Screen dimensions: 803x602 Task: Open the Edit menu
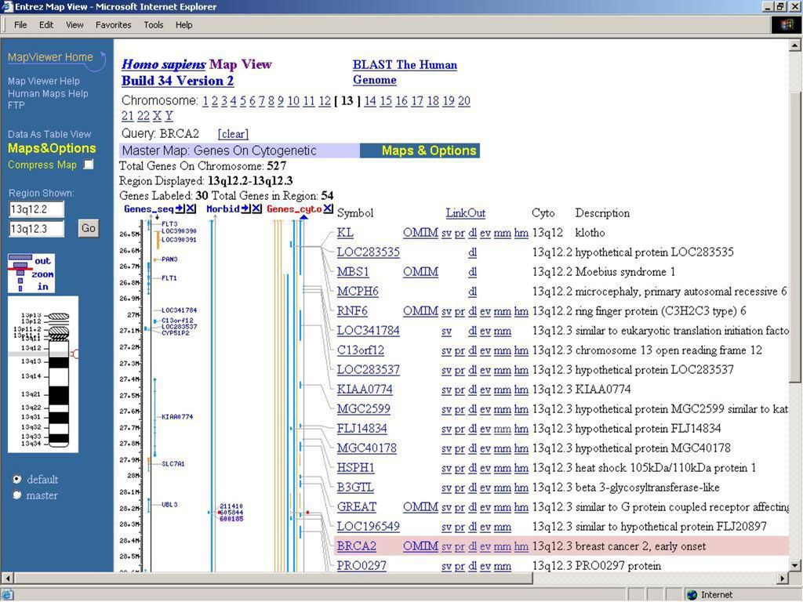point(46,24)
